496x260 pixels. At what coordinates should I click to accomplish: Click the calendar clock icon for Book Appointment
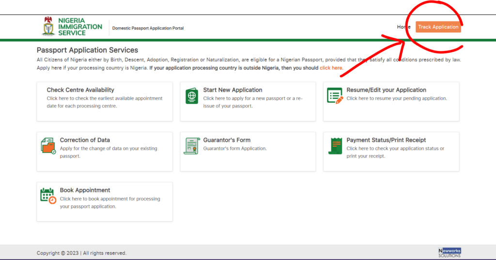pyautogui.click(x=48, y=196)
